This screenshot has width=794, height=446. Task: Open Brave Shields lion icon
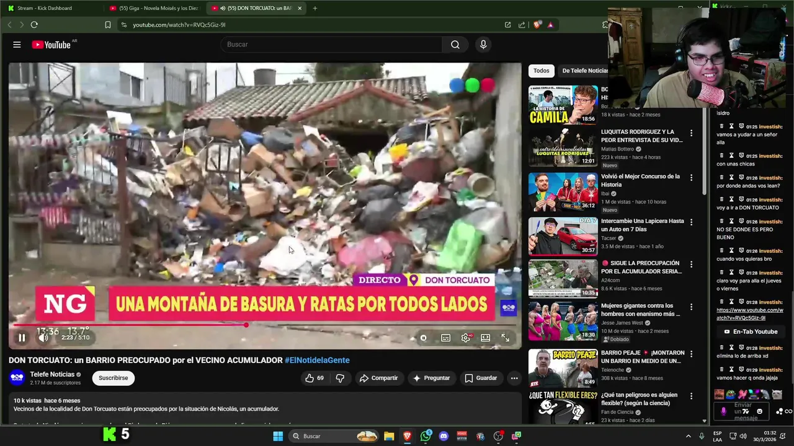pyautogui.click(x=537, y=25)
